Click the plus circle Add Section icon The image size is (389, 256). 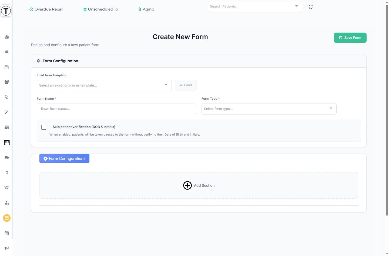(187, 185)
